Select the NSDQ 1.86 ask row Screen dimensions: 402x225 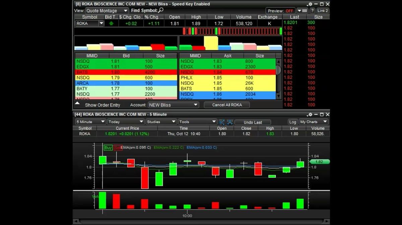(228, 94)
